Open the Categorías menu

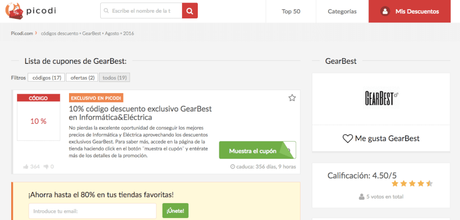pos(342,11)
